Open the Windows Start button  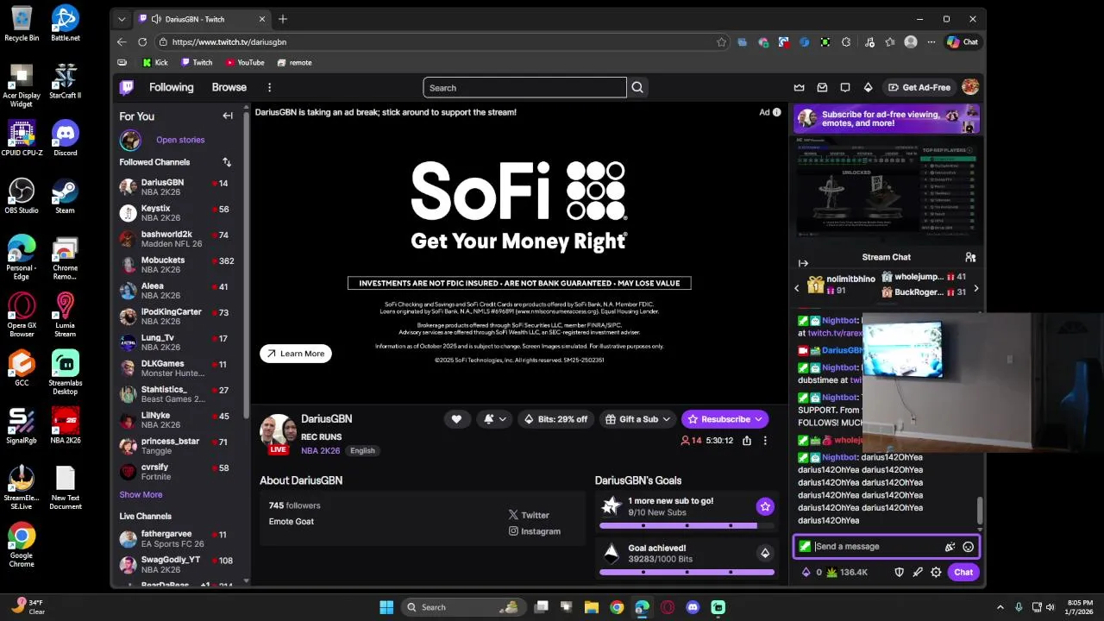click(x=386, y=607)
